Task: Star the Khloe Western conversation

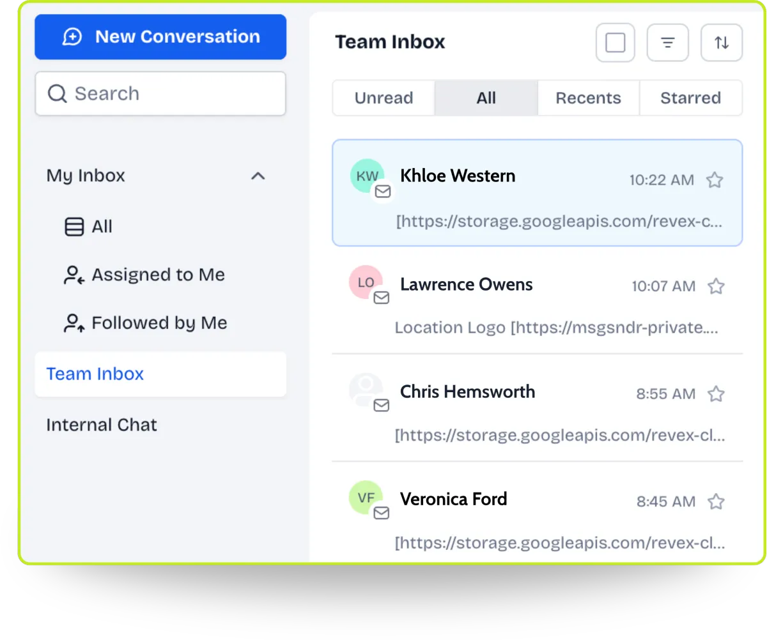Action: 715,180
